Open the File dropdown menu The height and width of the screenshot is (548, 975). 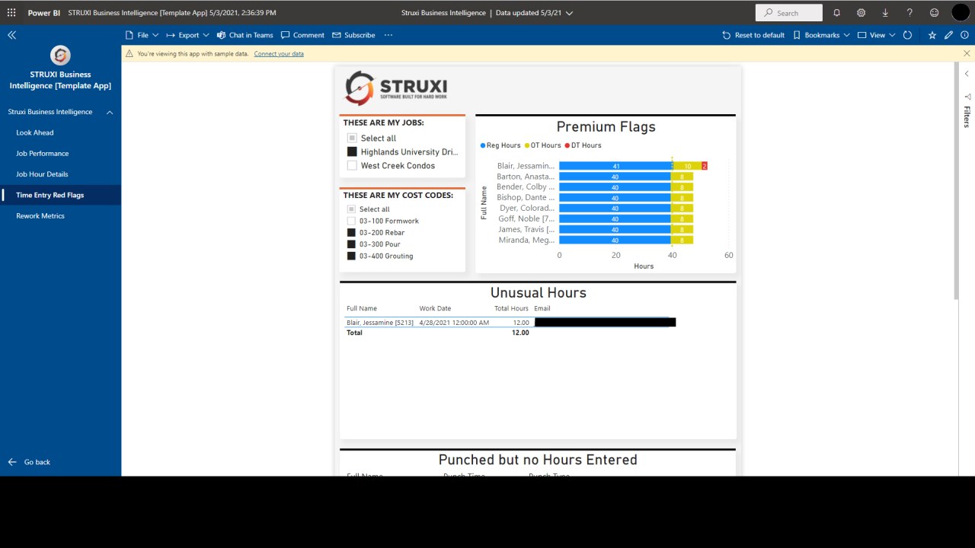[142, 35]
